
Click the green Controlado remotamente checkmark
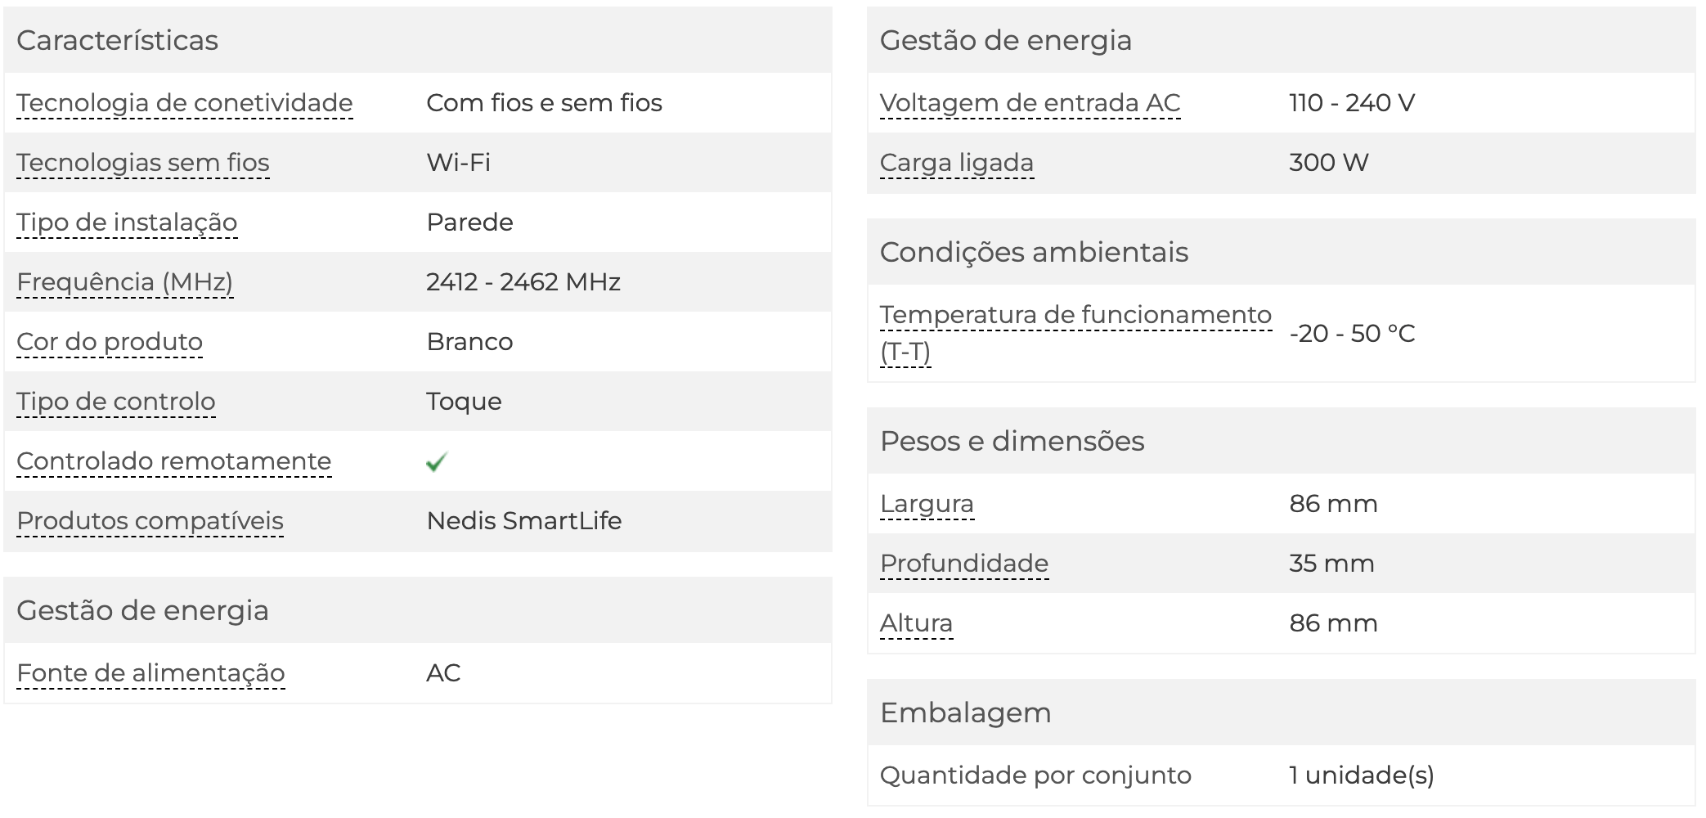(437, 462)
